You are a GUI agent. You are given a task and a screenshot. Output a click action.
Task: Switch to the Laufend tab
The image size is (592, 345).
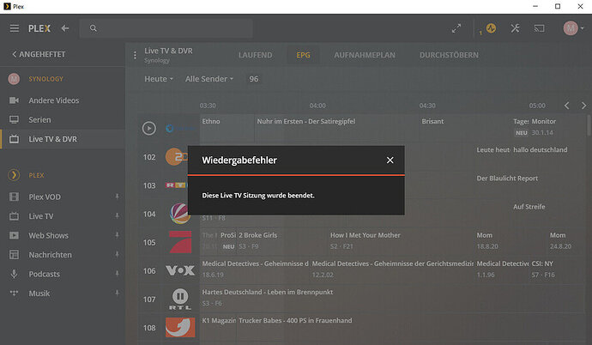[x=255, y=55]
